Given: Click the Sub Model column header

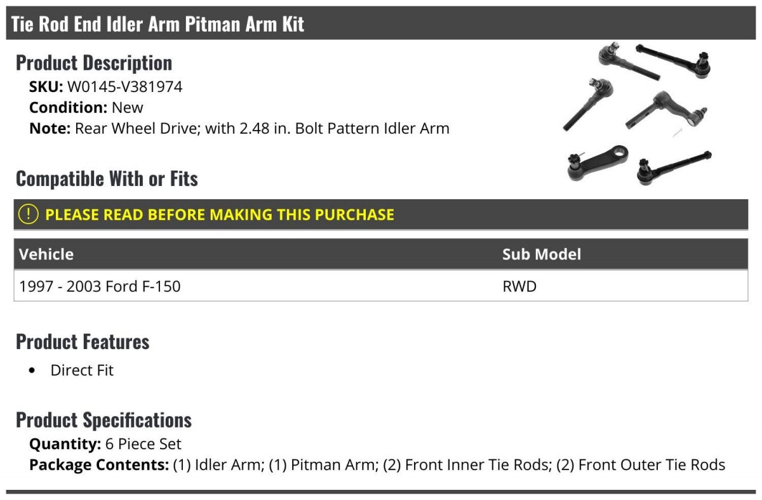Looking at the screenshot, I should pos(542,254).
